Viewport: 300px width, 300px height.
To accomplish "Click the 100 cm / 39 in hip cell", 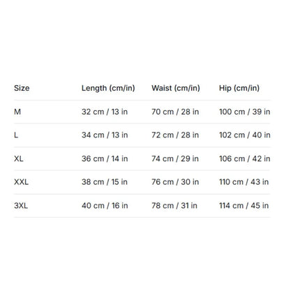I will coord(245,112).
